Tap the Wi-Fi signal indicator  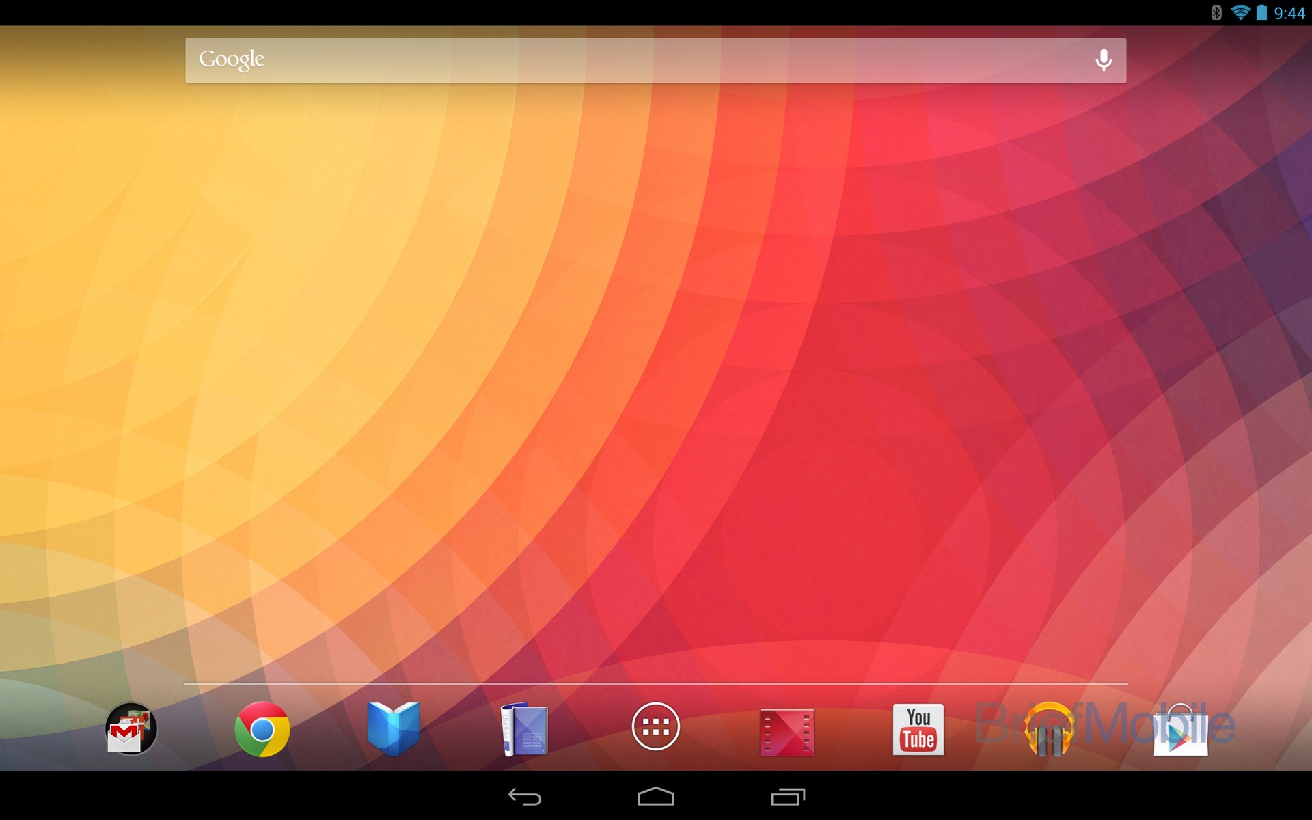click(1242, 12)
